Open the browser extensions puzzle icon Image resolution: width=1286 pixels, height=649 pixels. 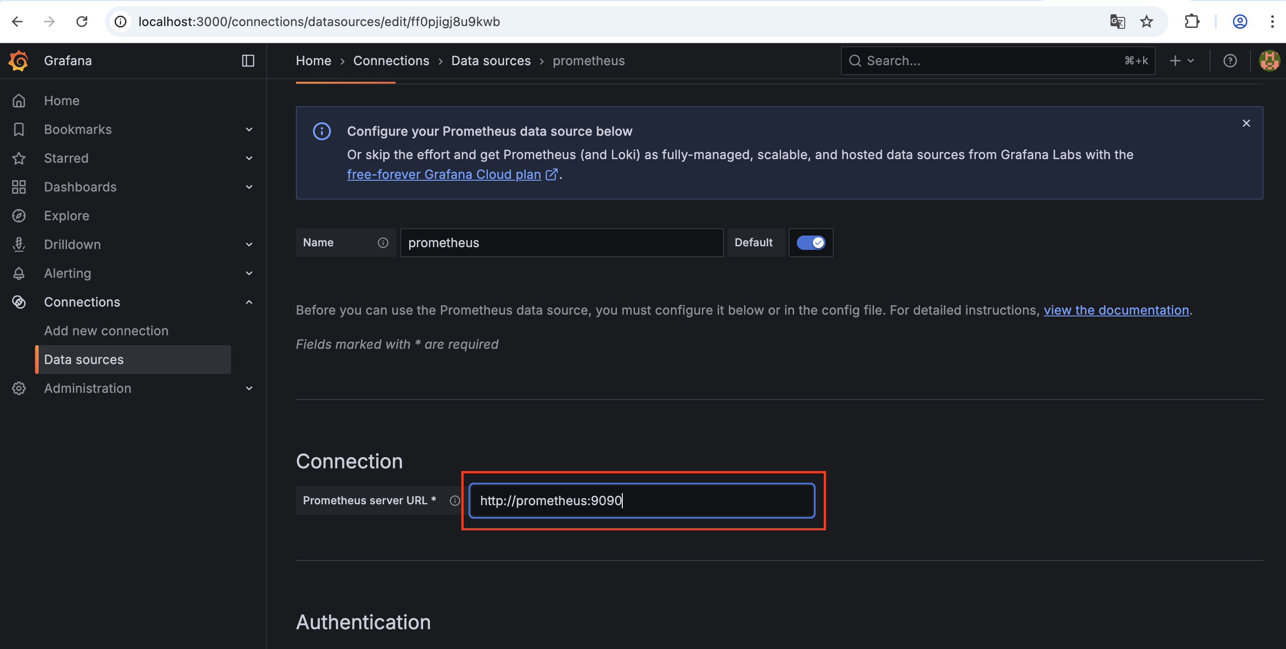[1192, 22]
